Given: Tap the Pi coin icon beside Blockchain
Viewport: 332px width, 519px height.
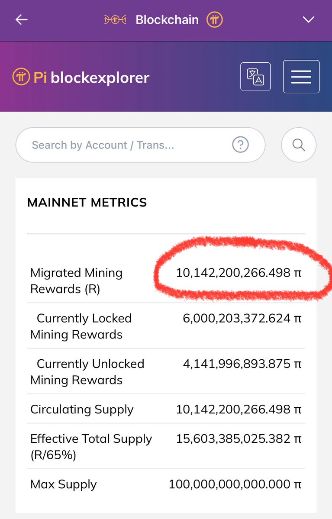Looking at the screenshot, I should pyautogui.click(x=215, y=19).
